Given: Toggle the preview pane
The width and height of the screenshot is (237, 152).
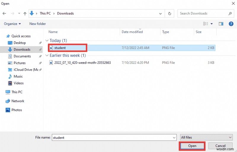Looking at the screenshot, I should pos(221,24).
